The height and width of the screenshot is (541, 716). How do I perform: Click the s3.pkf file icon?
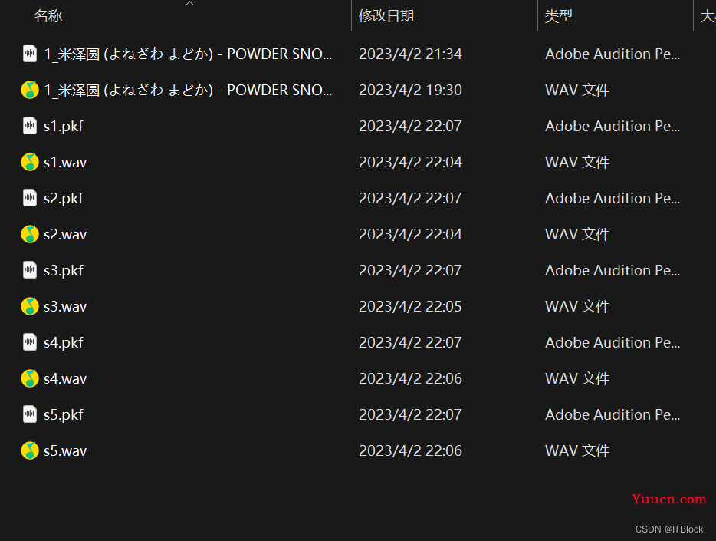tap(30, 270)
